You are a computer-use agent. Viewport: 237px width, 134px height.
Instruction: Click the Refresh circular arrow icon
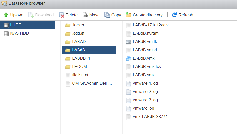(174, 15)
